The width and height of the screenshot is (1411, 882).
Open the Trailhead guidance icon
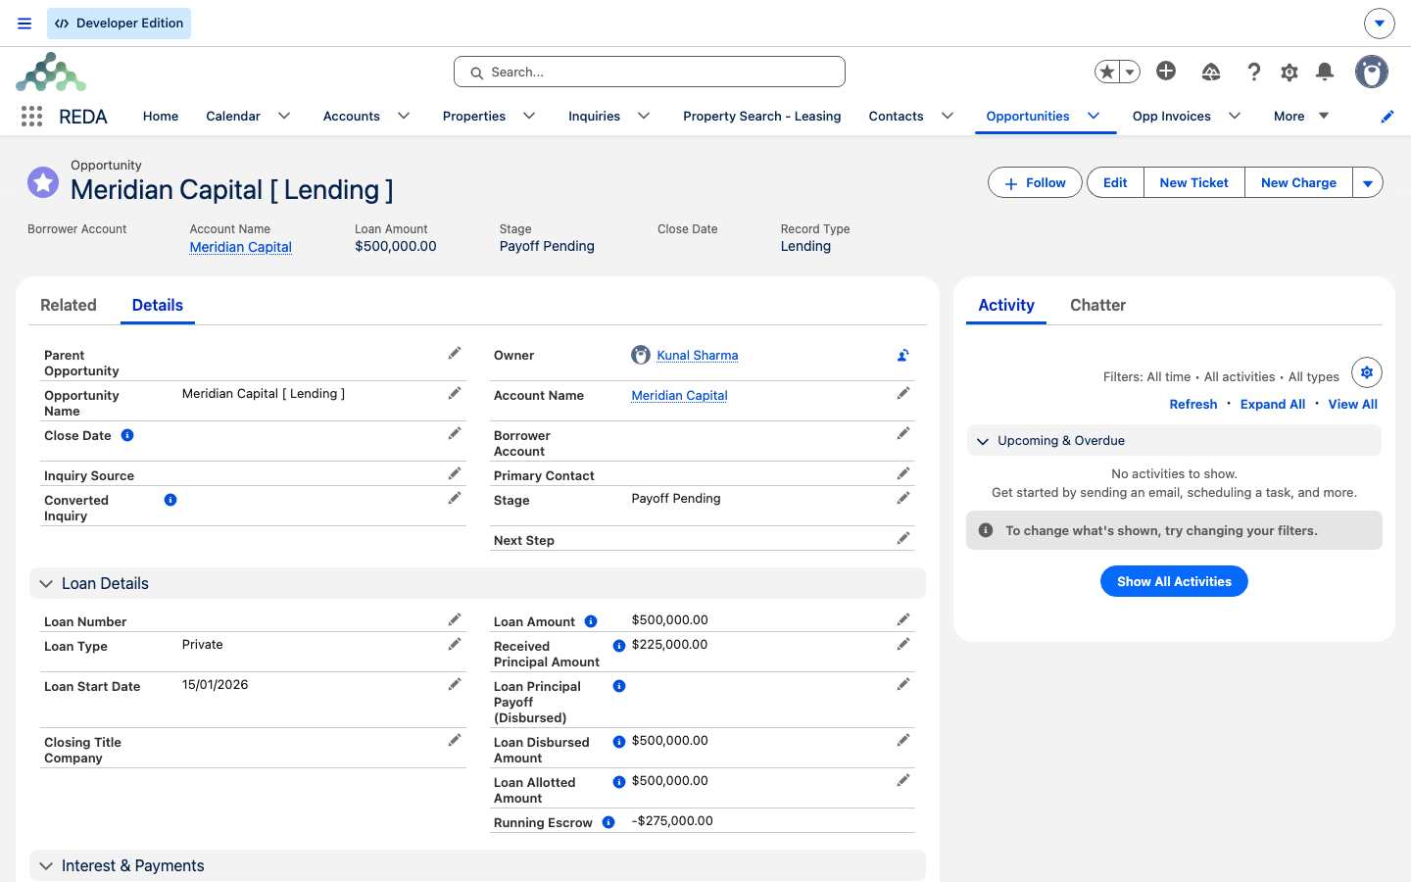(x=1211, y=72)
